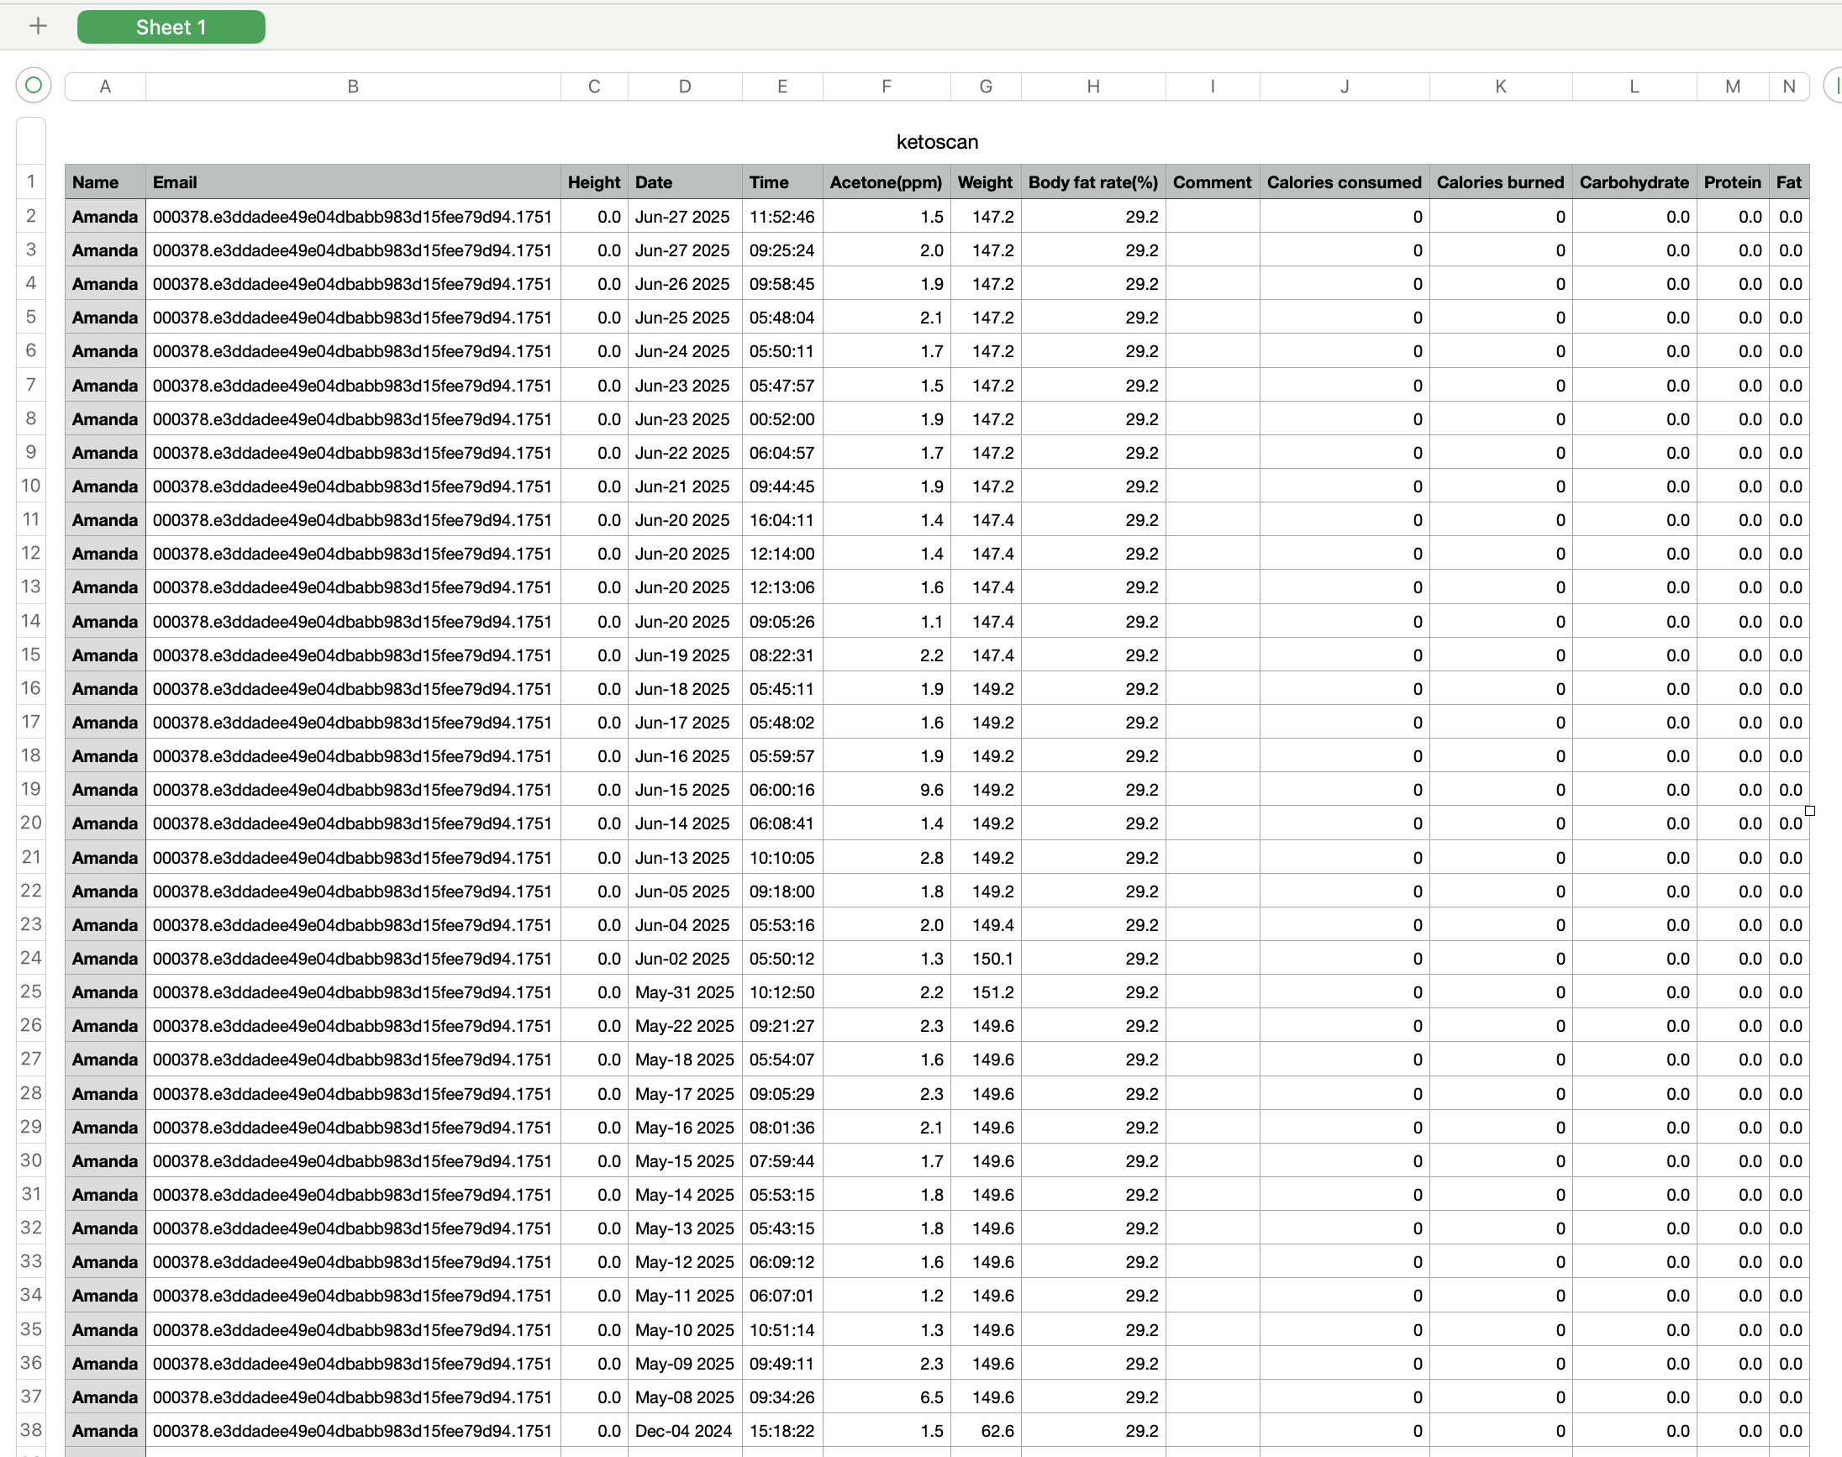
Task: Select column B header
Action: click(353, 87)
